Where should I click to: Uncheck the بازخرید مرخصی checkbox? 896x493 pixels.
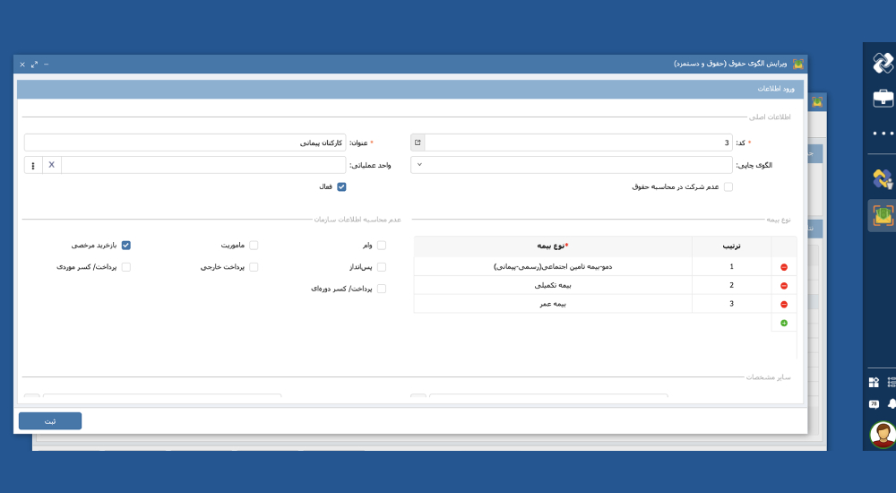[x=126, y=245]
